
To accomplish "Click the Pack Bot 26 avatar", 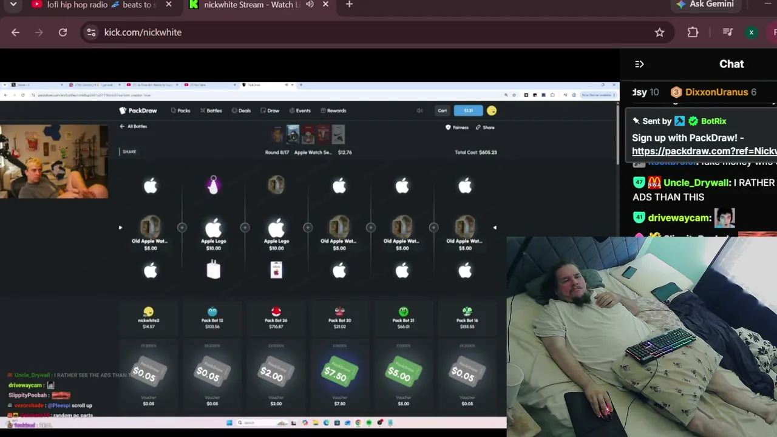I will [x=276, y=312].
